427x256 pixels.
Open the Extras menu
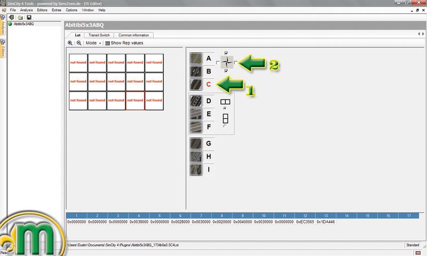tap(57, 10)
